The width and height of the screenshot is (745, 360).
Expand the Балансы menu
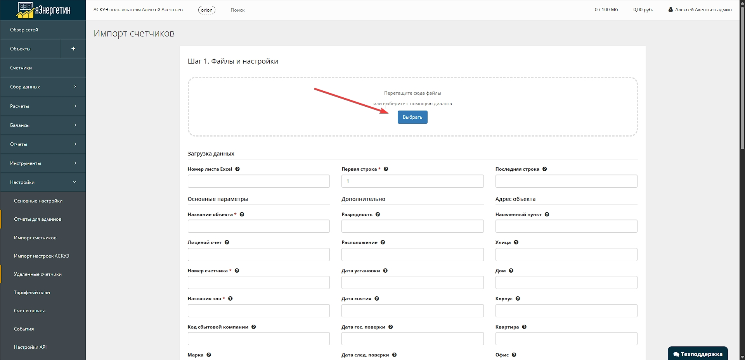point(43,125)
